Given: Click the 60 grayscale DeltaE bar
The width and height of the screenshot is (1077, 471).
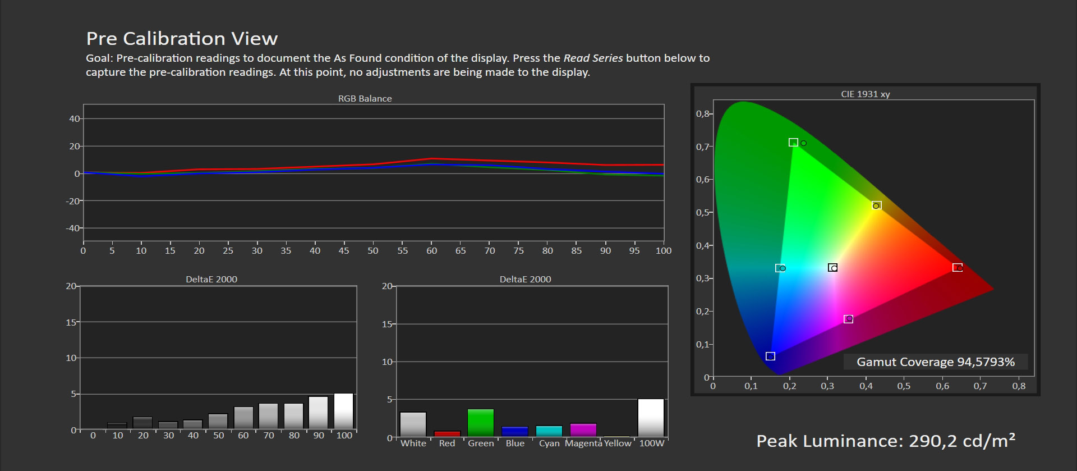Looking at the screenshot, I should (x=243, y=418).
